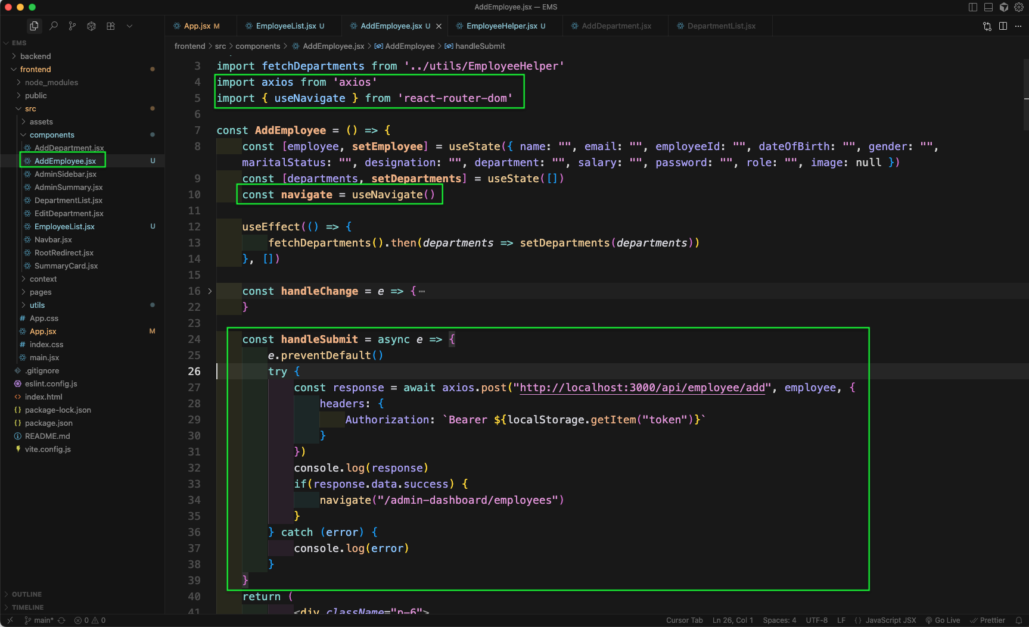
Task: Open the localhost employee/add URL link
Action: [x=642, y=388]
